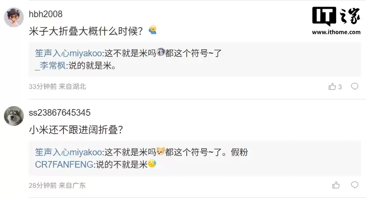Click the comment text 小米还不跟进阔折叠
The width and height of the screenshot is (366, 198).
tap(76, 130)
